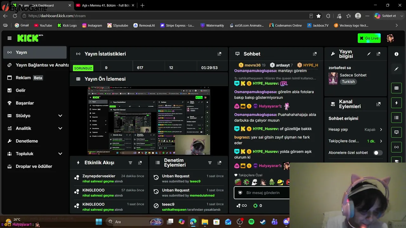Click the SORUNSUZ status badge
Viewport: 406px width, 228px height.
click(x=83, y=68)
